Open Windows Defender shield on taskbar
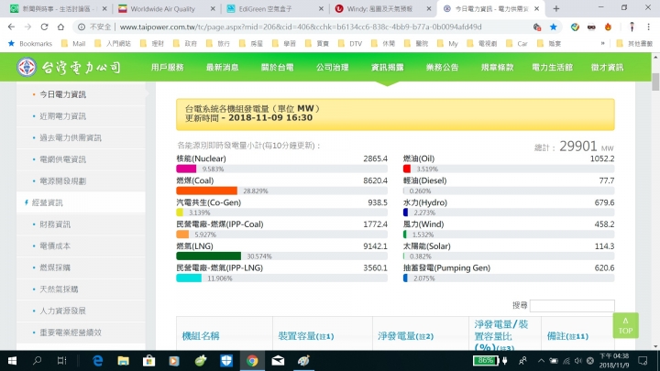The height and width of the screenshot is (371, 660). point(226,361)
